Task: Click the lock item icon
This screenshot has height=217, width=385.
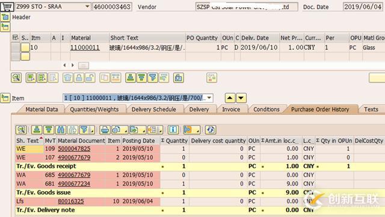Action: pos(79,78)
